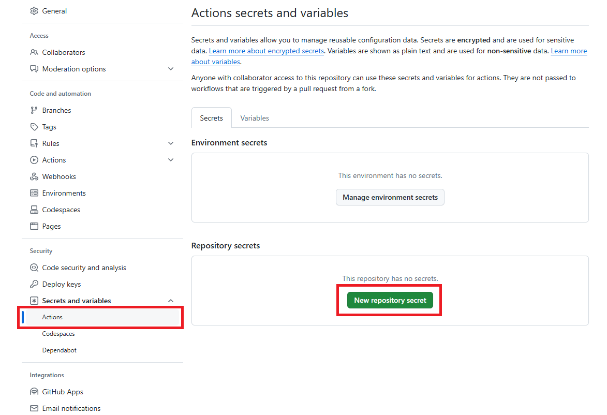
Task: Expand the Actions settings chevron
Action: coord(171,160)
